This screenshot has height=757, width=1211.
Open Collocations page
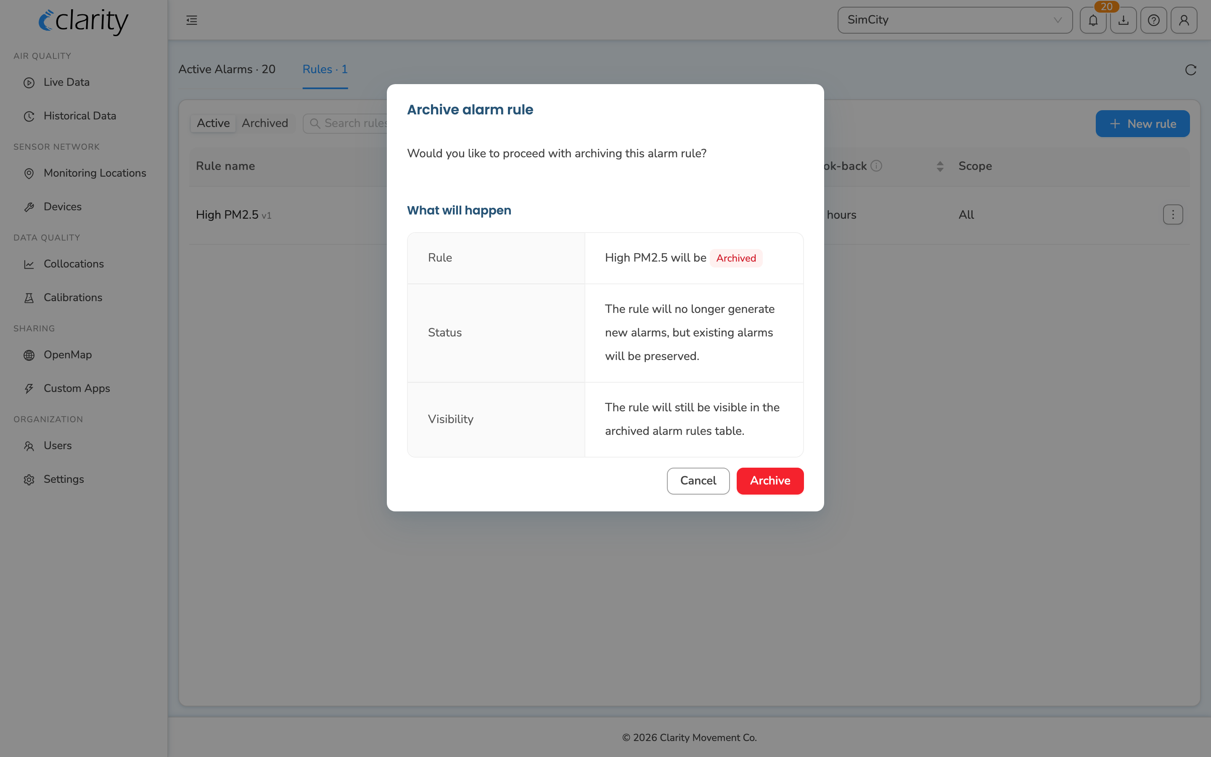click(x=74, y=264)
